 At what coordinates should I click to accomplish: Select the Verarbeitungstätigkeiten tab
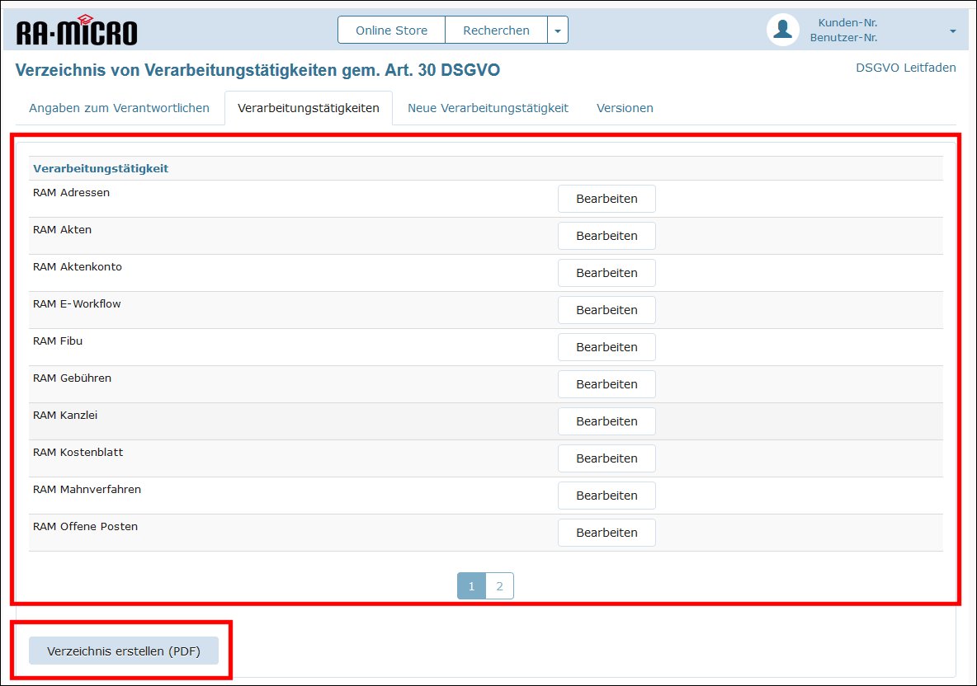tap(308, 108)
